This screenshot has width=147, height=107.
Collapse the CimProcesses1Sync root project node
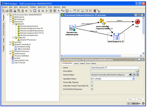click(7, 15)
